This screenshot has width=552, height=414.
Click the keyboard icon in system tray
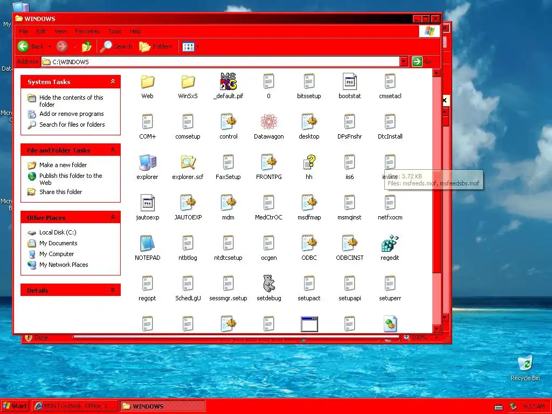click(x=499, y=407)
